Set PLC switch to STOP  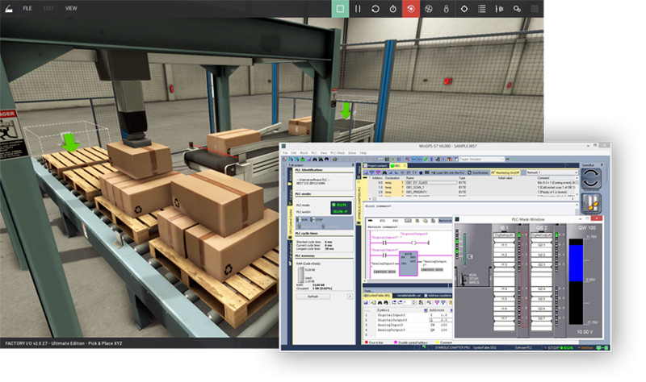317,220
